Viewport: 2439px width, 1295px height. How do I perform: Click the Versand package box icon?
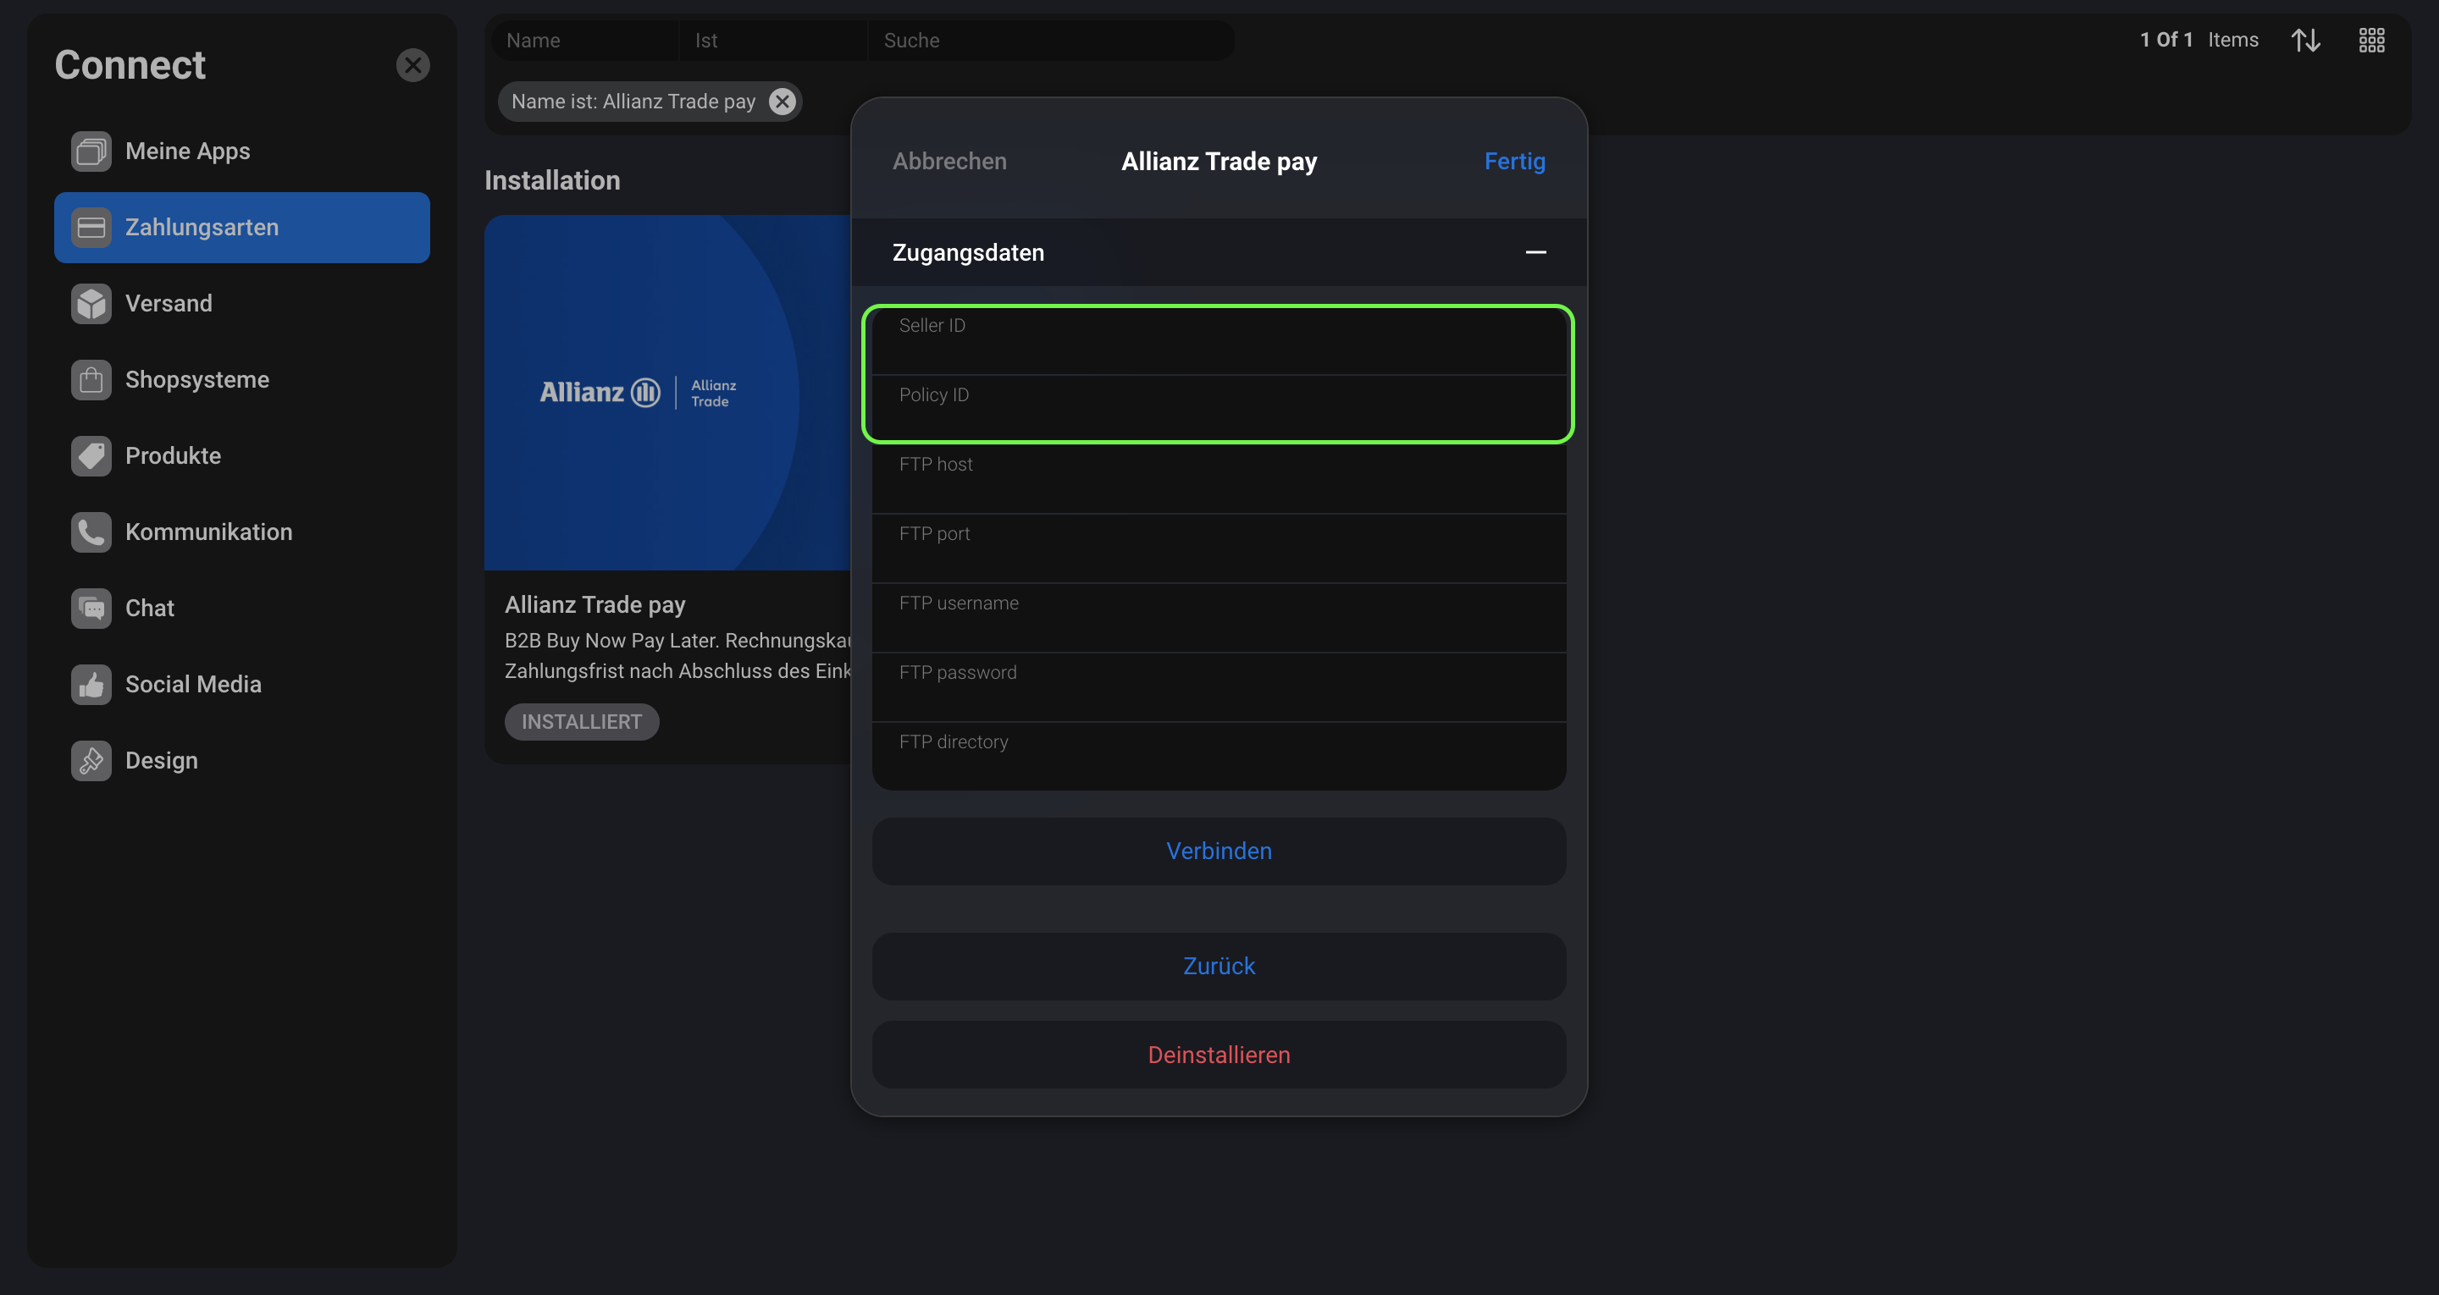(x=91, y=304)
